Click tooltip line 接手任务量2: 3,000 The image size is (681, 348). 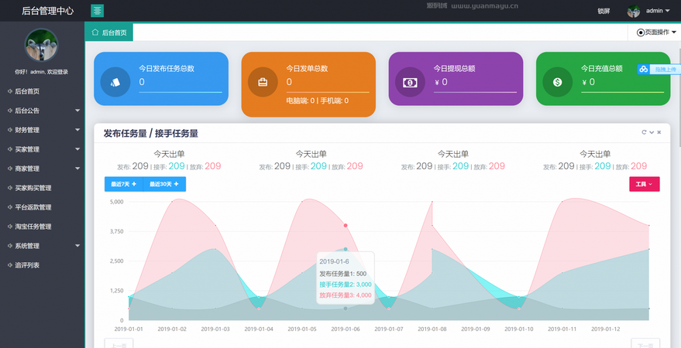pyautogui.click(x=346, y=285)
